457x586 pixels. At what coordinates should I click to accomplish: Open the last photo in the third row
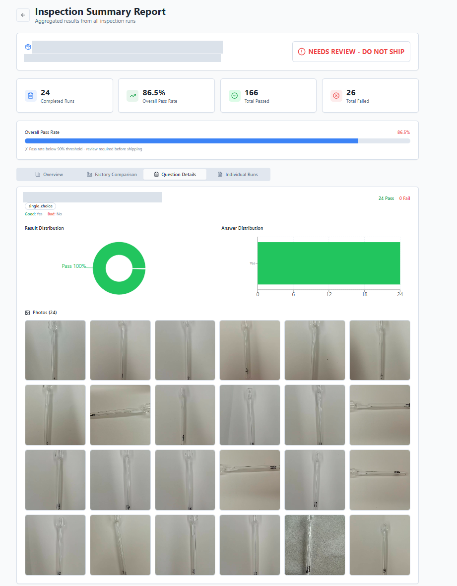coord(380,480)
